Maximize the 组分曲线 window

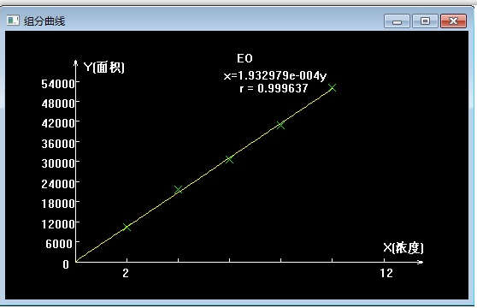tap(425, 21)
